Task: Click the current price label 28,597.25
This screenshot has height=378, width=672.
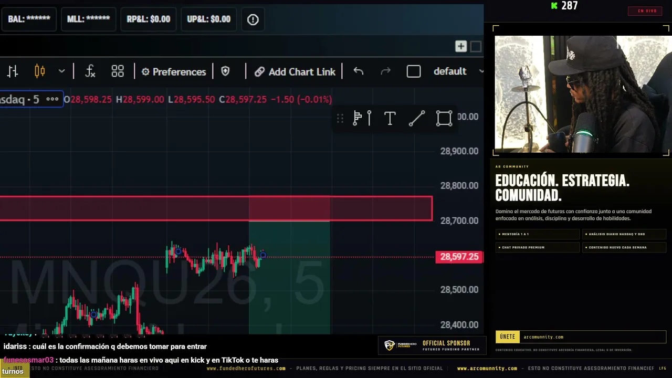Action: coord(459,257)
